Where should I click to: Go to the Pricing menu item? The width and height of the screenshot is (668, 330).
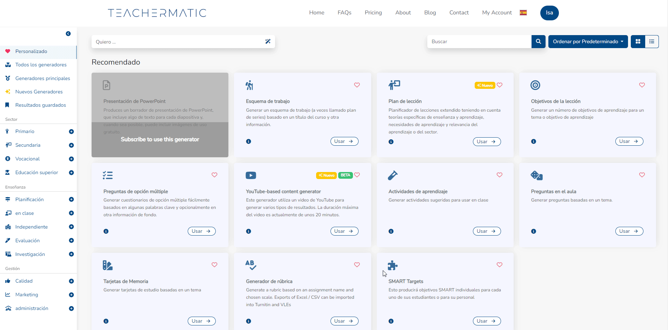coord(373,13)
